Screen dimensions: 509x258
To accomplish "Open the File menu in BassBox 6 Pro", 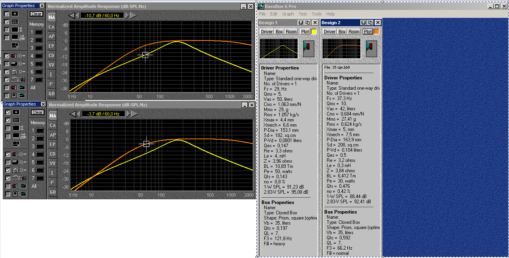I will 262,14.
